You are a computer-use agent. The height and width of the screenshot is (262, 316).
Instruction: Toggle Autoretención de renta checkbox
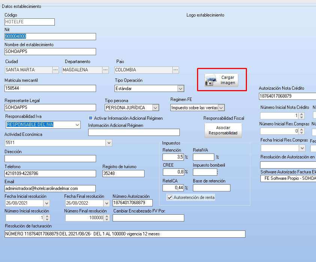click(170, 197)
